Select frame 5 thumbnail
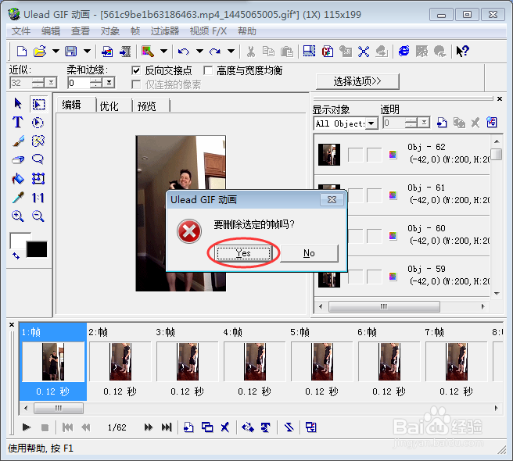The image size is (513, 461). (x=322, y=361)
